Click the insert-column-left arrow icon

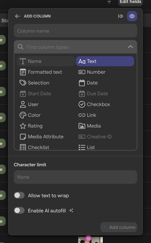[x=121, y=16]
